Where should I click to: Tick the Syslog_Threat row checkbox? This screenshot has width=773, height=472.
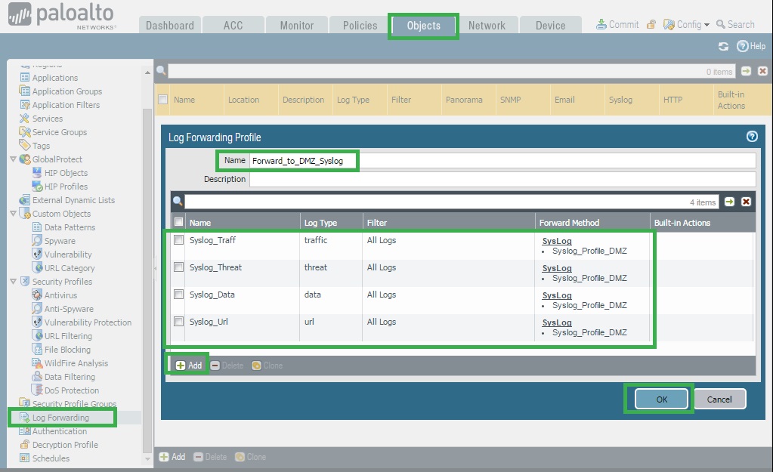(179, 267)
